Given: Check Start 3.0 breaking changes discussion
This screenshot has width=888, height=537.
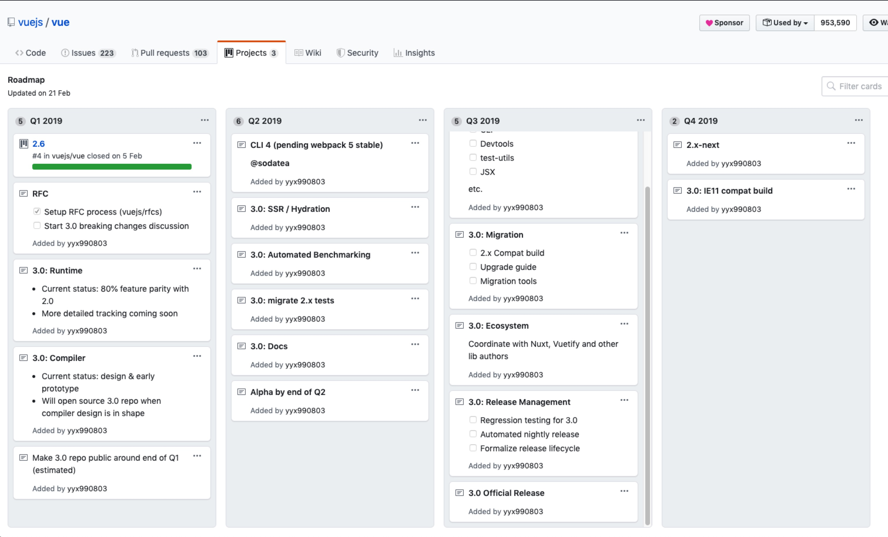Looking at the screenshot, I should coord(37,226).
